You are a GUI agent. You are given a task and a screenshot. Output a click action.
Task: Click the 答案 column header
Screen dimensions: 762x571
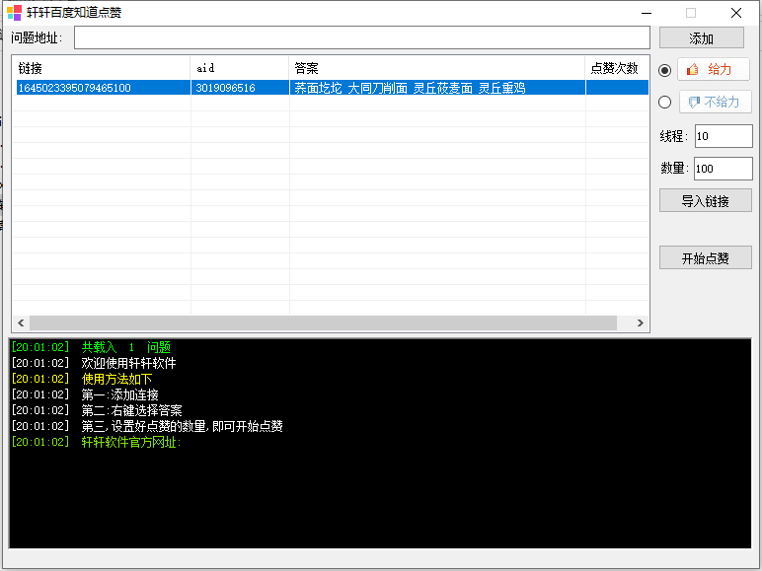tap(437, 68)
